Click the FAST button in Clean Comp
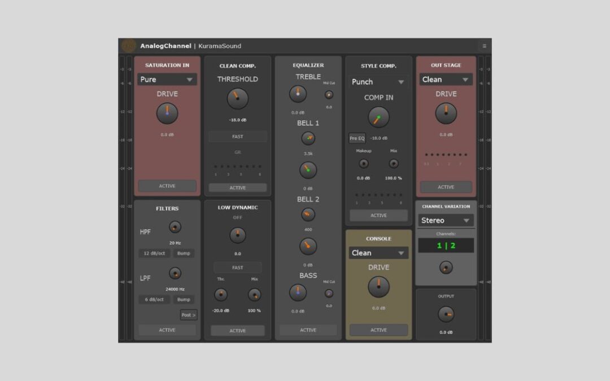Screen dimensions: 610x381 [237, 136]
